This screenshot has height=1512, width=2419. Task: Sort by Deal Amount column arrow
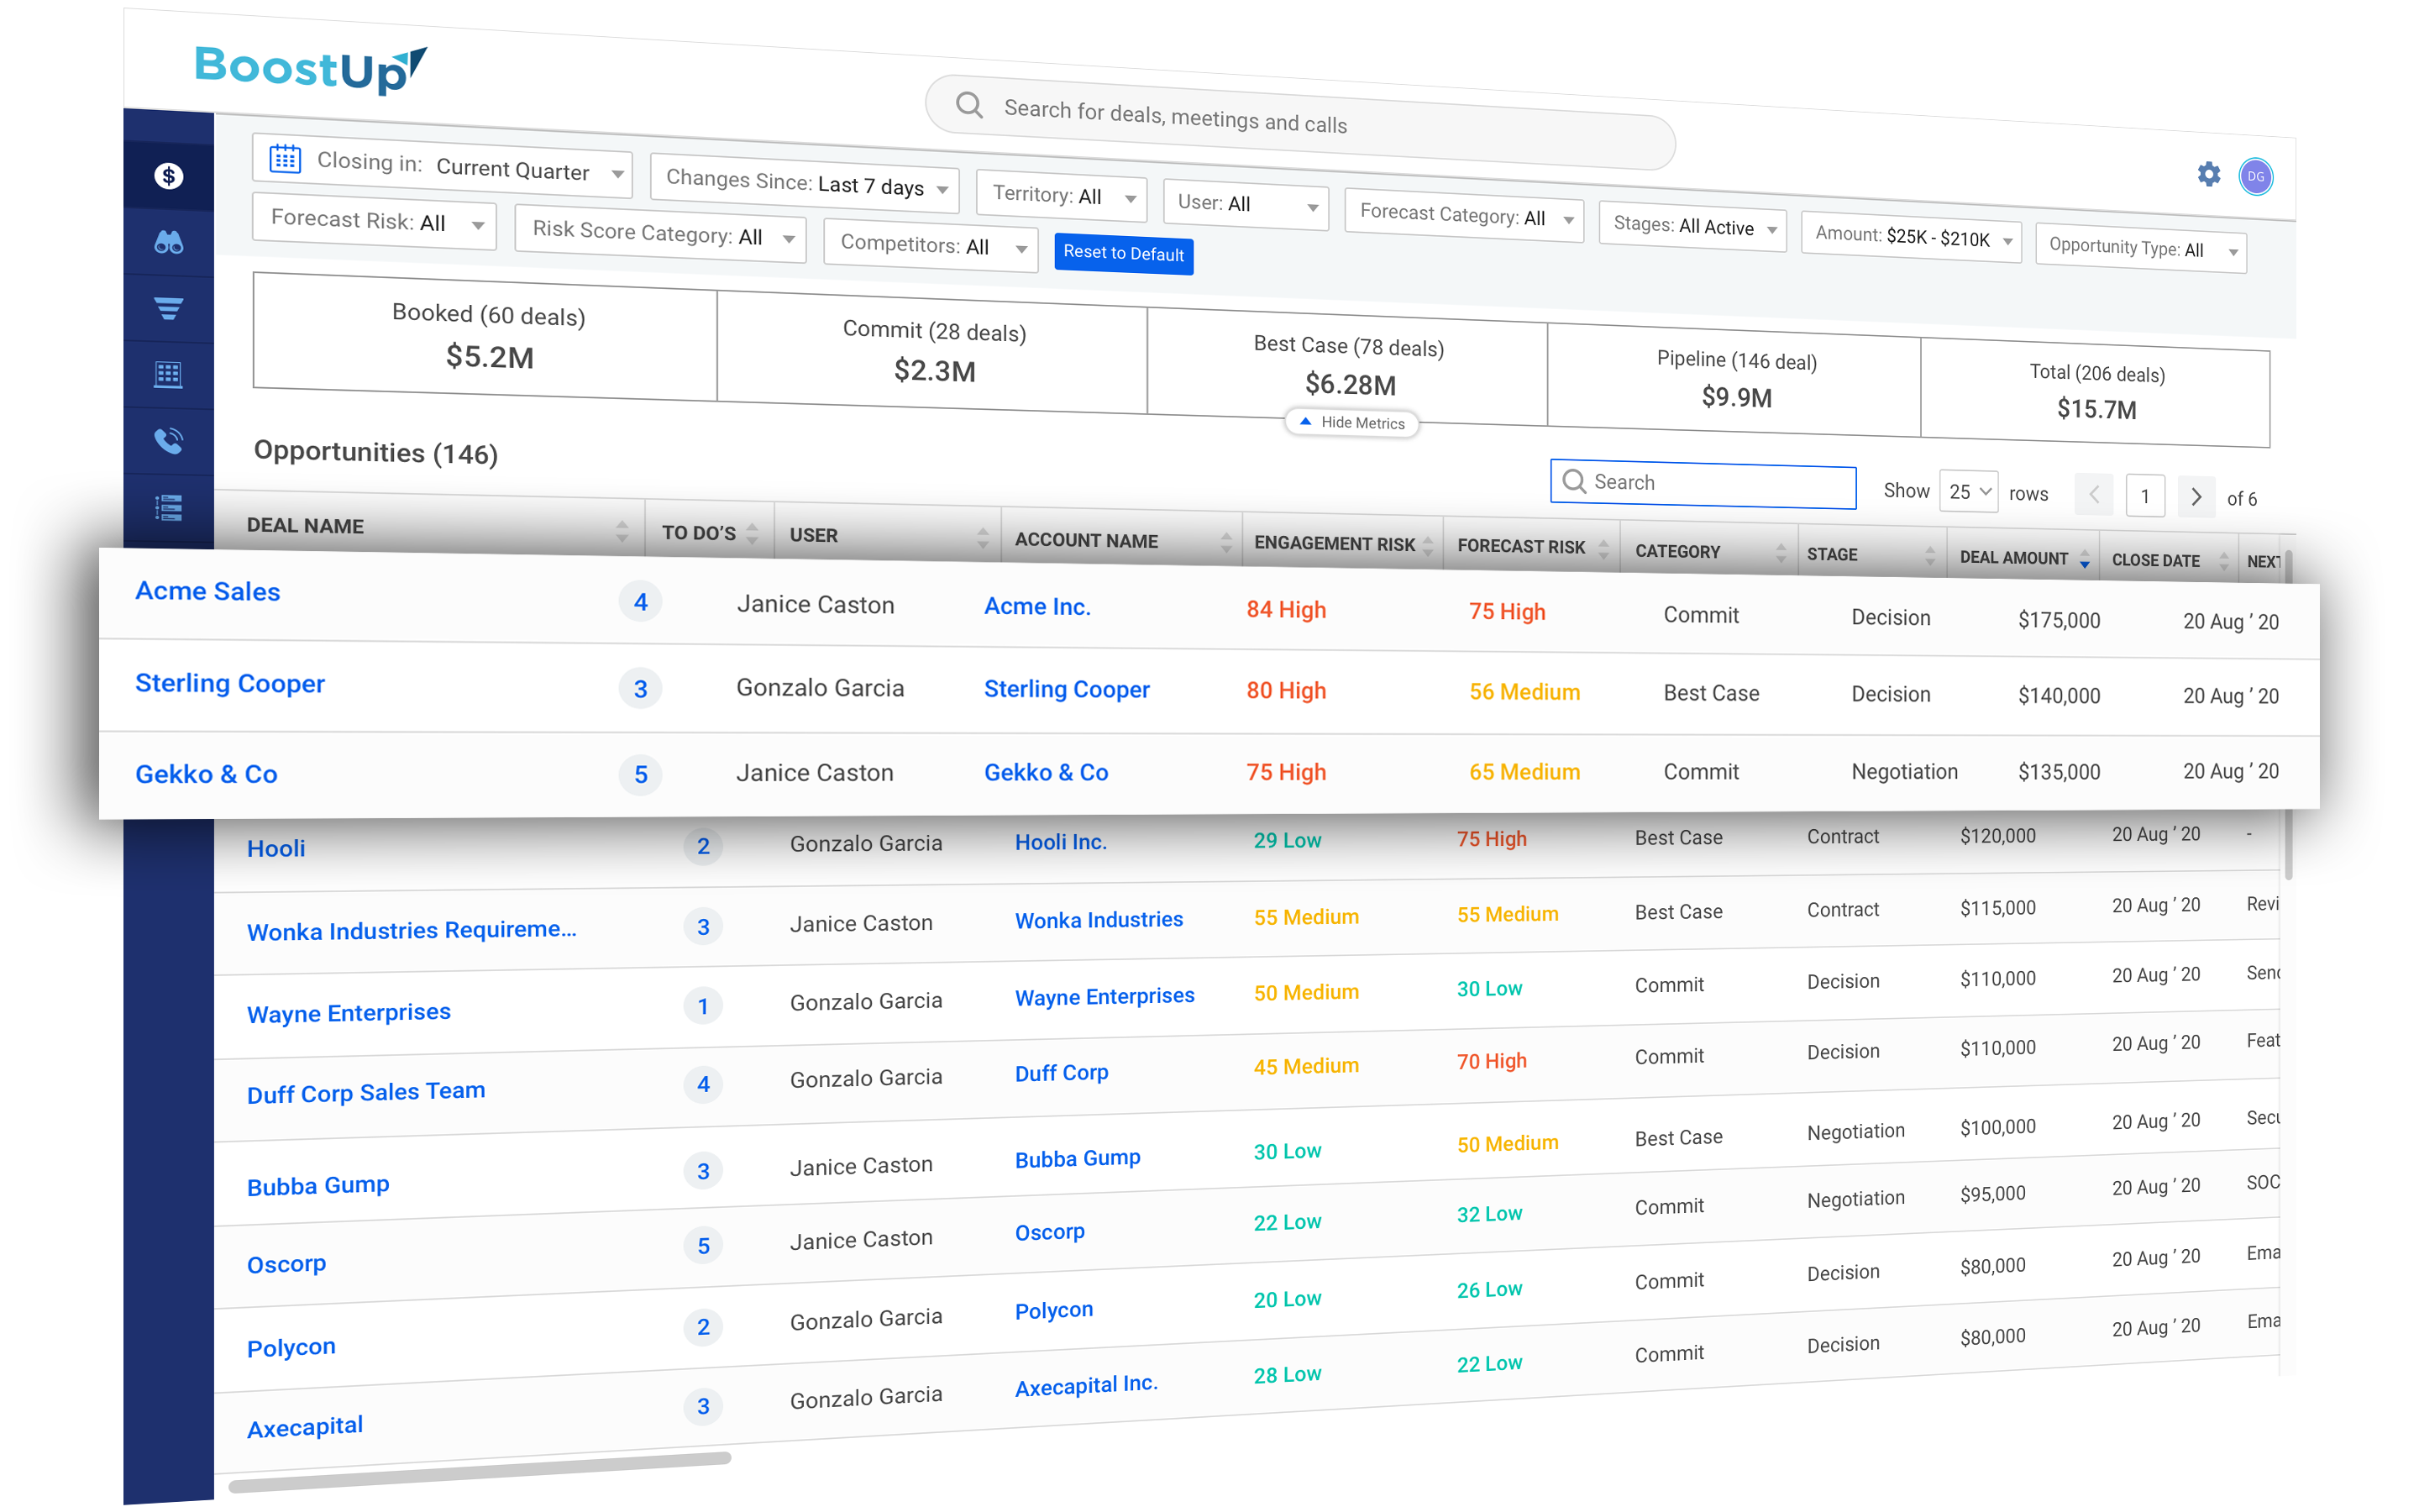[x=2084, y=560]
